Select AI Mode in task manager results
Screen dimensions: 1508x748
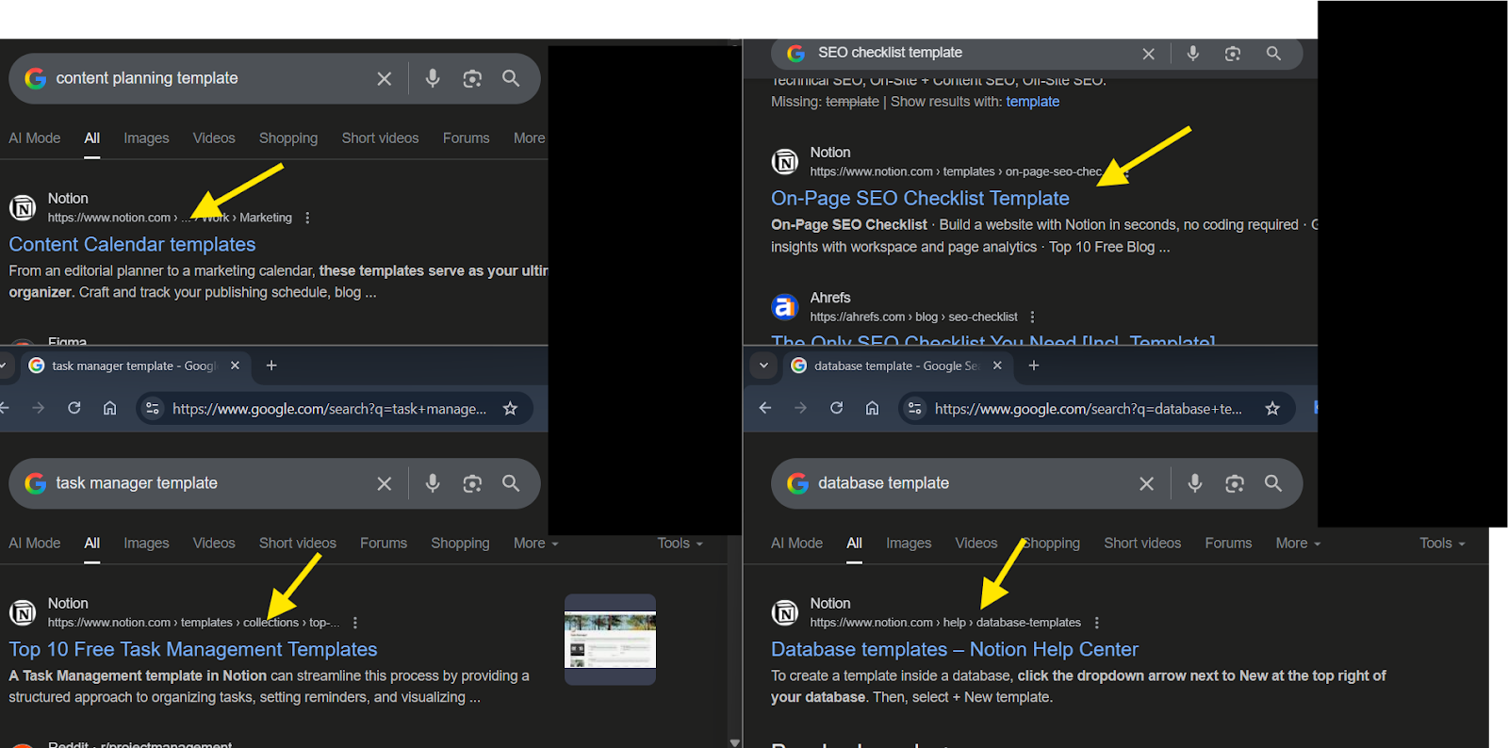point(35,544)
